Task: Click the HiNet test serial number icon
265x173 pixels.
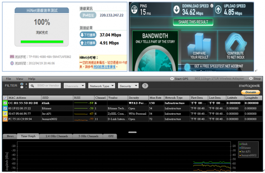Action: [12, 57]
